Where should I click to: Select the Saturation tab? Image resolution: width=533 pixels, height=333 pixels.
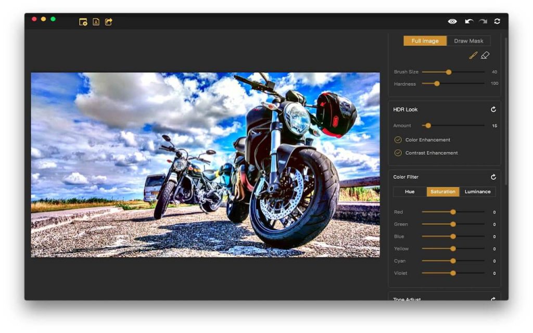(443, 191)
